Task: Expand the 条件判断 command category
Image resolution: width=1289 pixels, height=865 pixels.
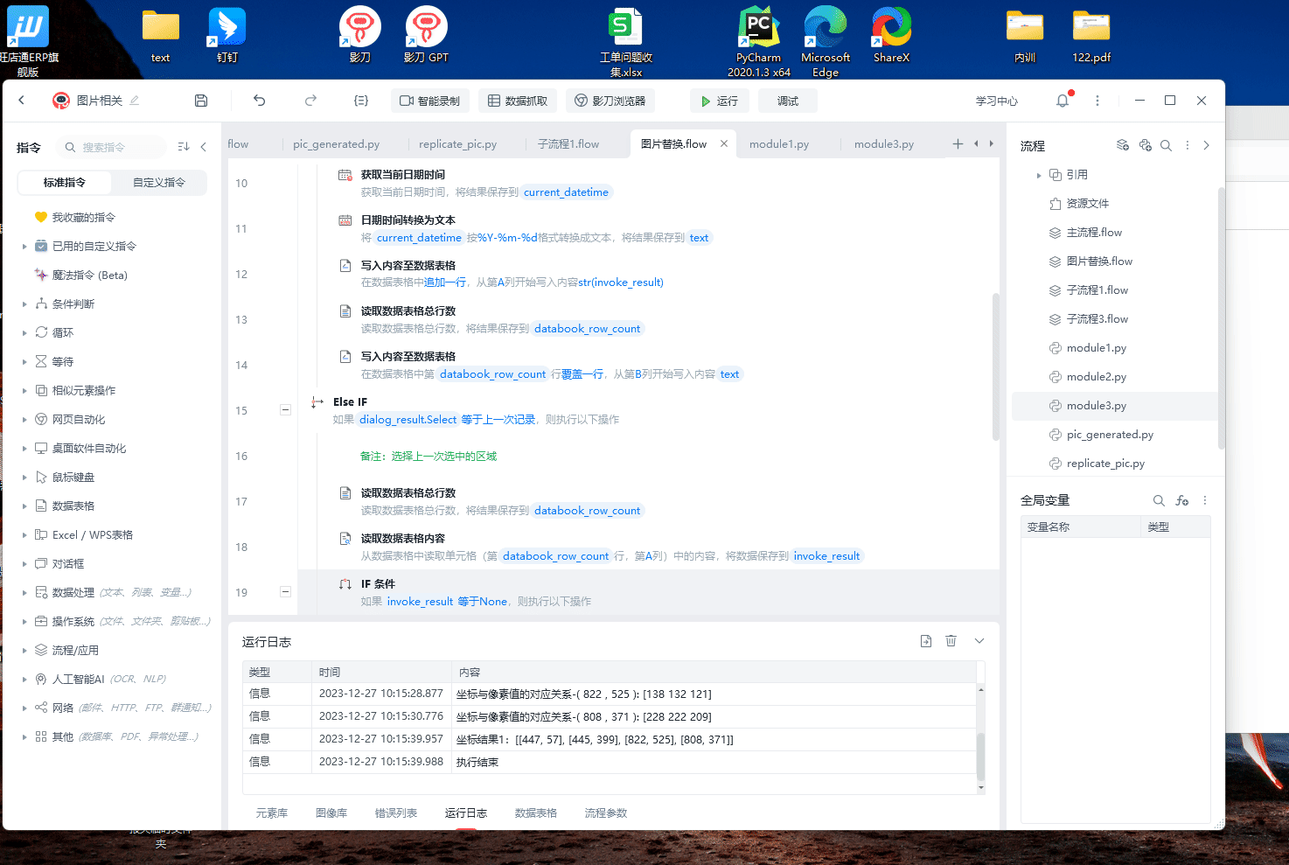Action: click(24, 304)
